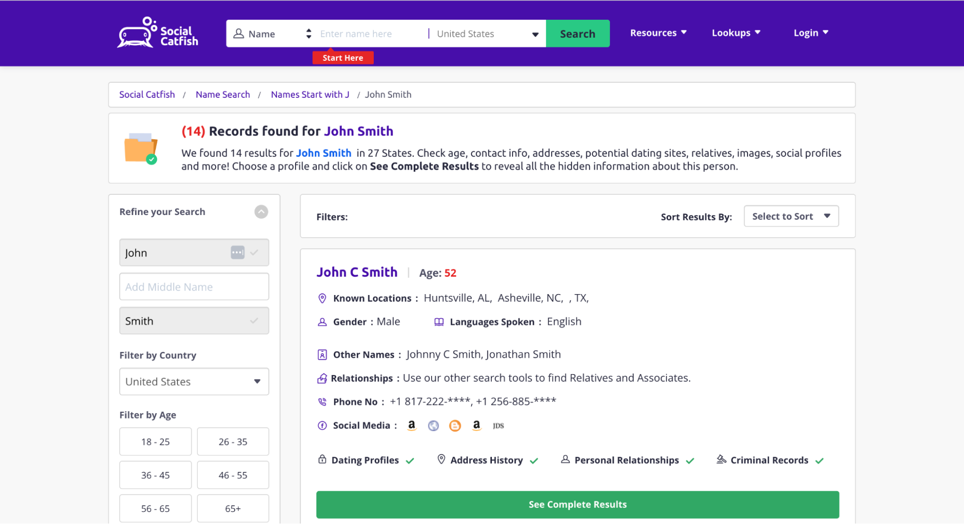Open the Name search type dropdown
Screen dimensions: 964x524
point(272,34)
